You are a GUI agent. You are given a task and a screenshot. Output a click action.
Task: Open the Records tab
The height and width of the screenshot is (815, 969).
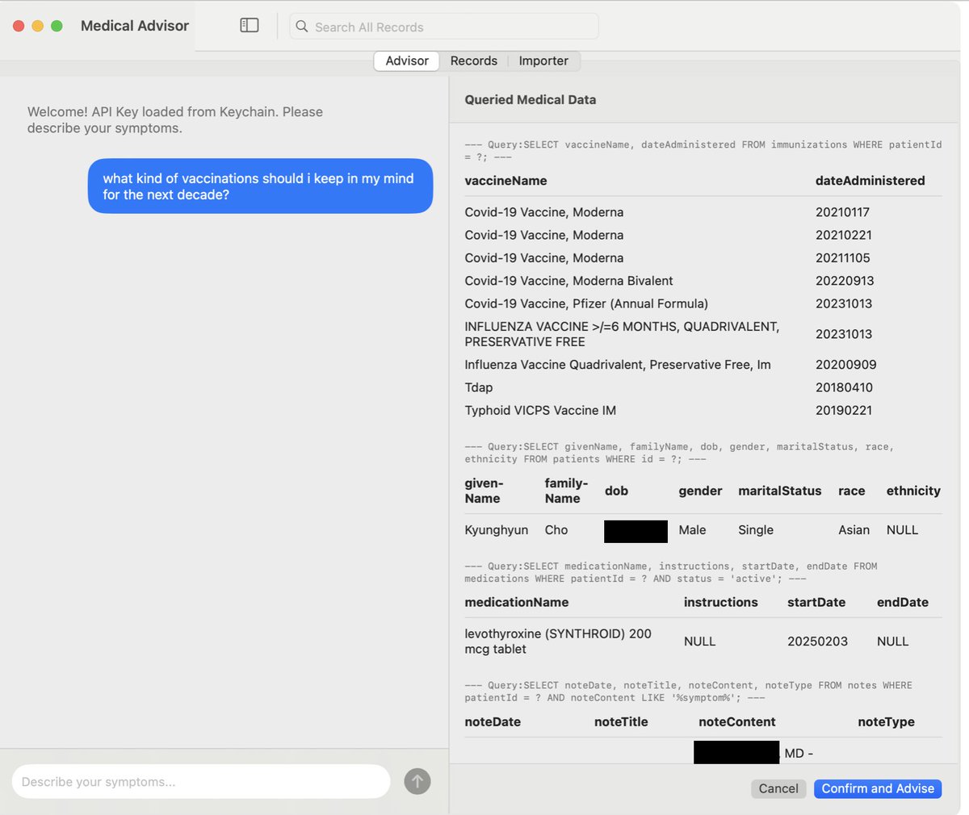(x=474, y=61)
